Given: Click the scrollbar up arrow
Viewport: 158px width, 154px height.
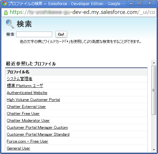Looking at the screenshot, I should click(154, 63).
